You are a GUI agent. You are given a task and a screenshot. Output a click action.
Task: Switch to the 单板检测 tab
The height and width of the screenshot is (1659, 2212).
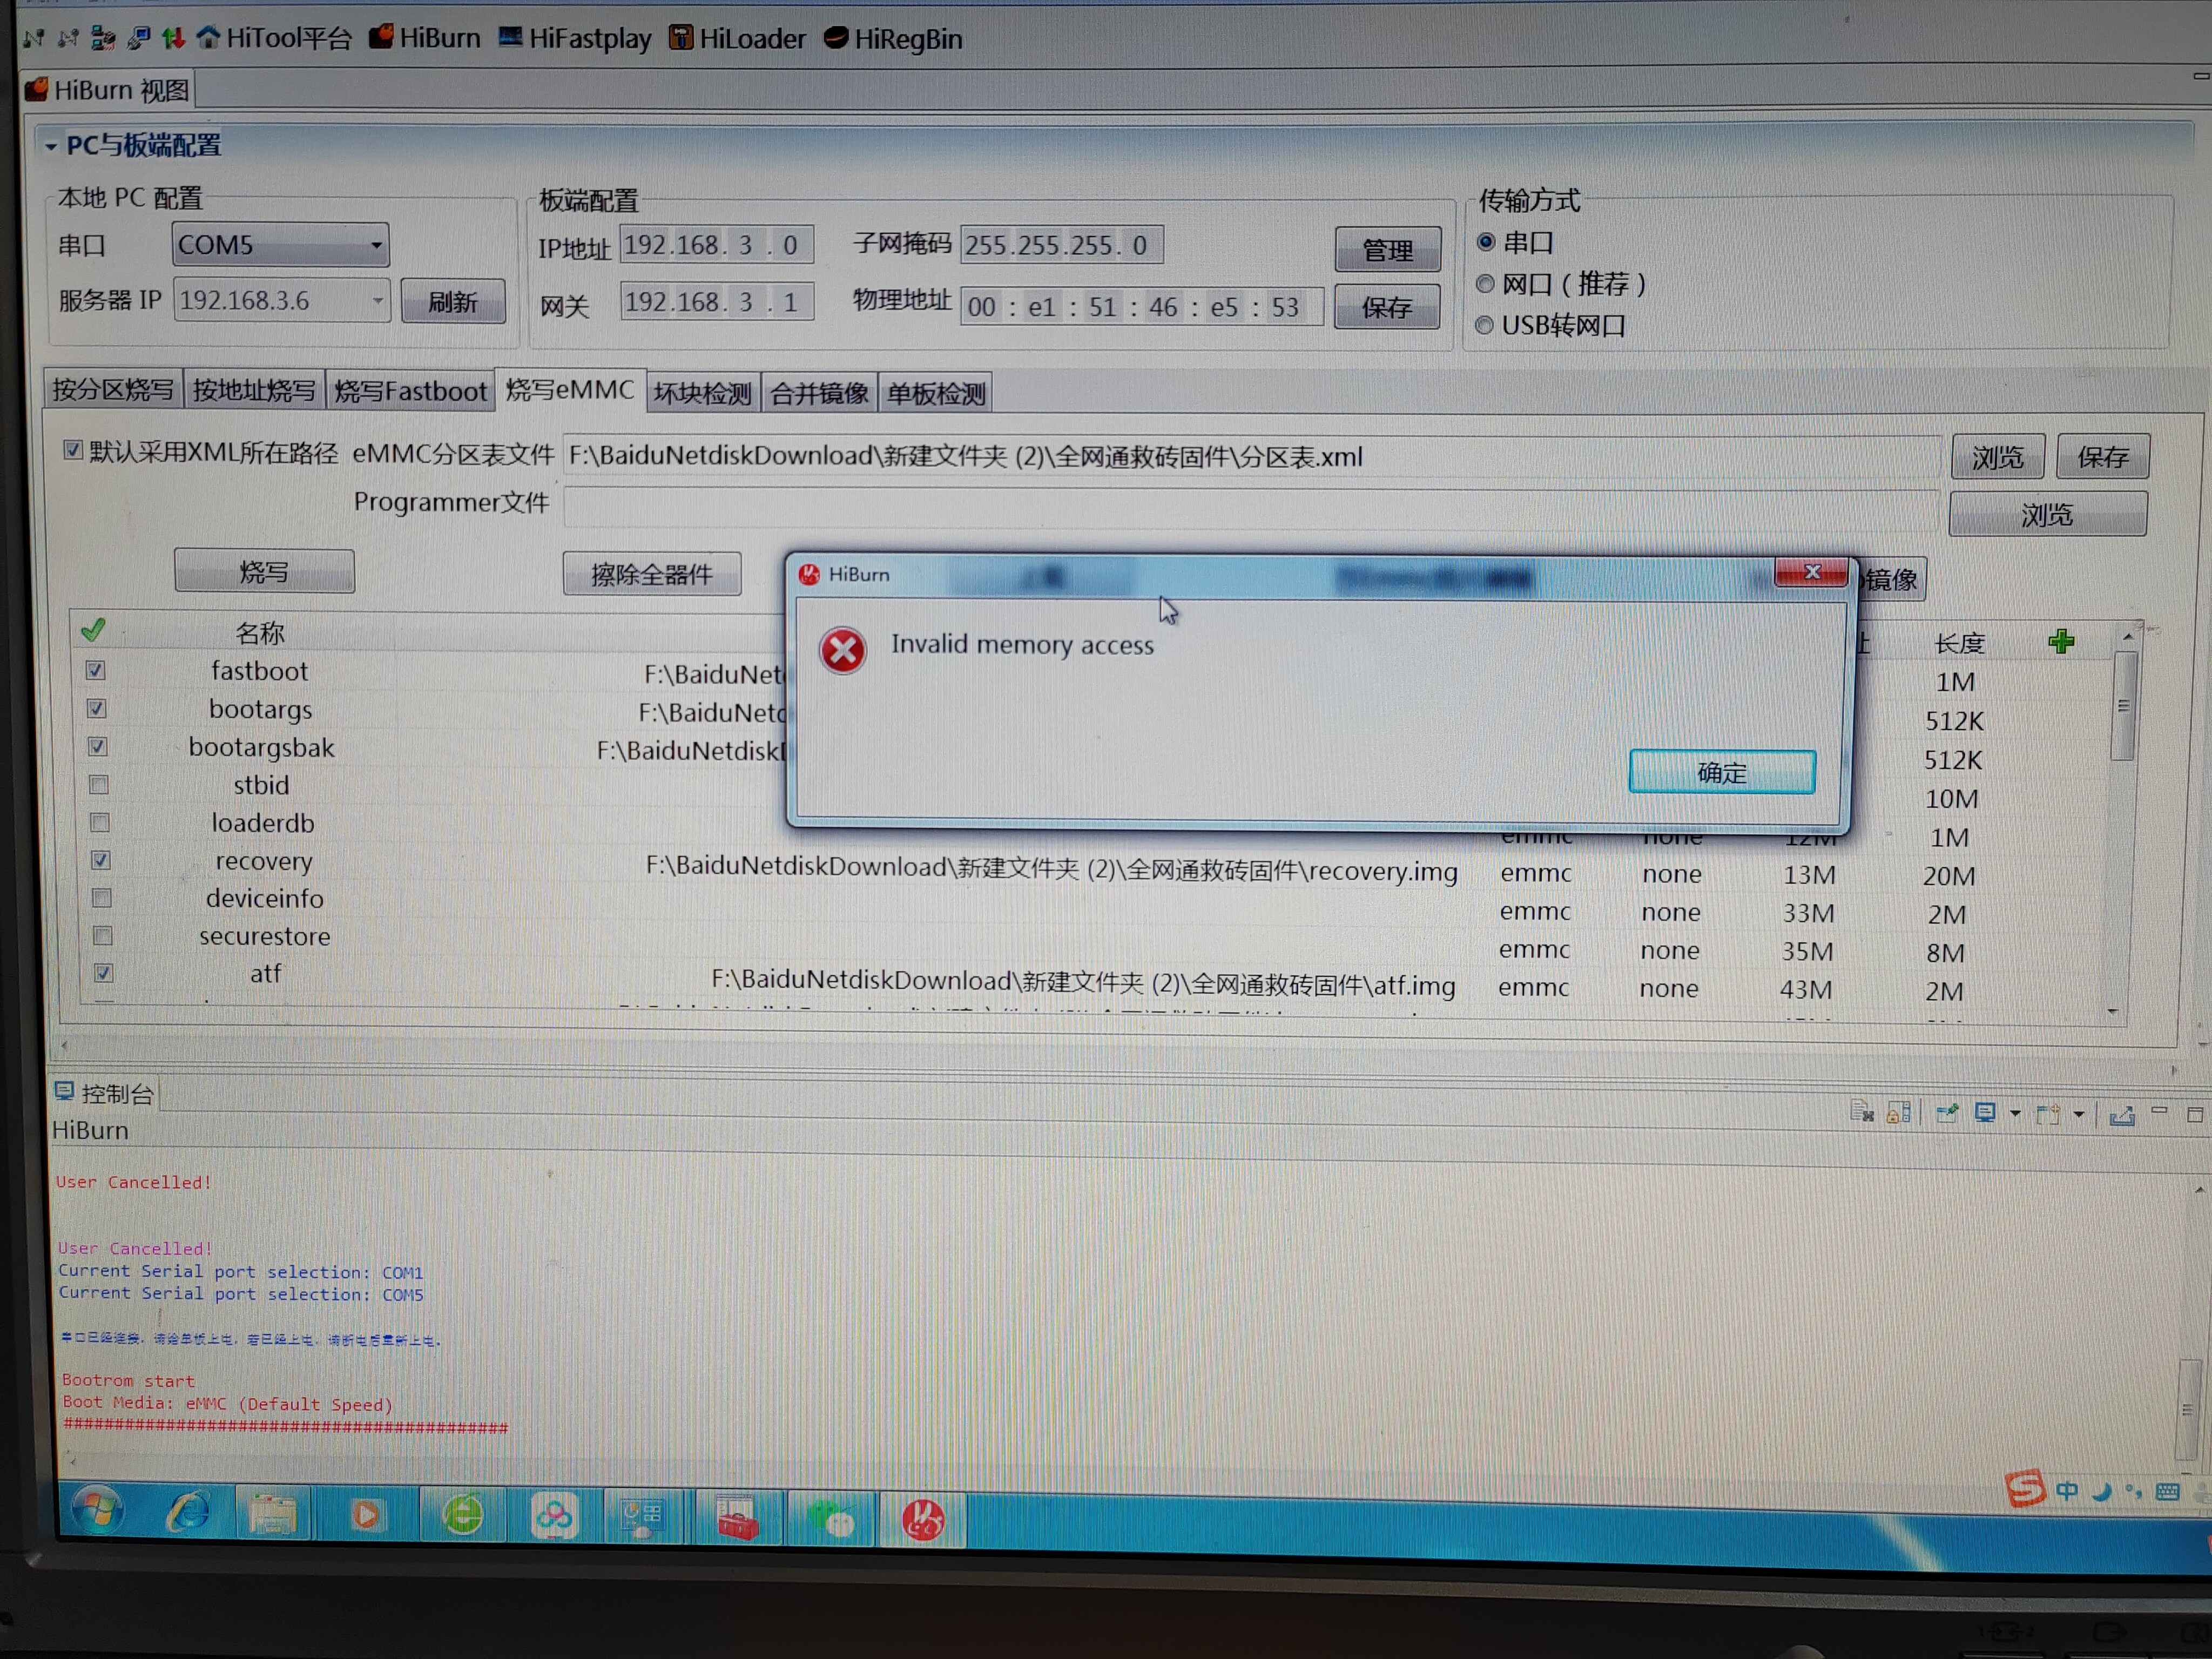(936, 394)
